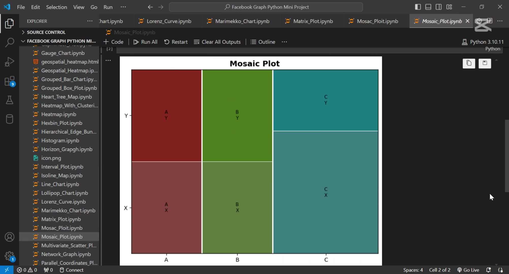Open notifications bell in status bar

point(489,270)
